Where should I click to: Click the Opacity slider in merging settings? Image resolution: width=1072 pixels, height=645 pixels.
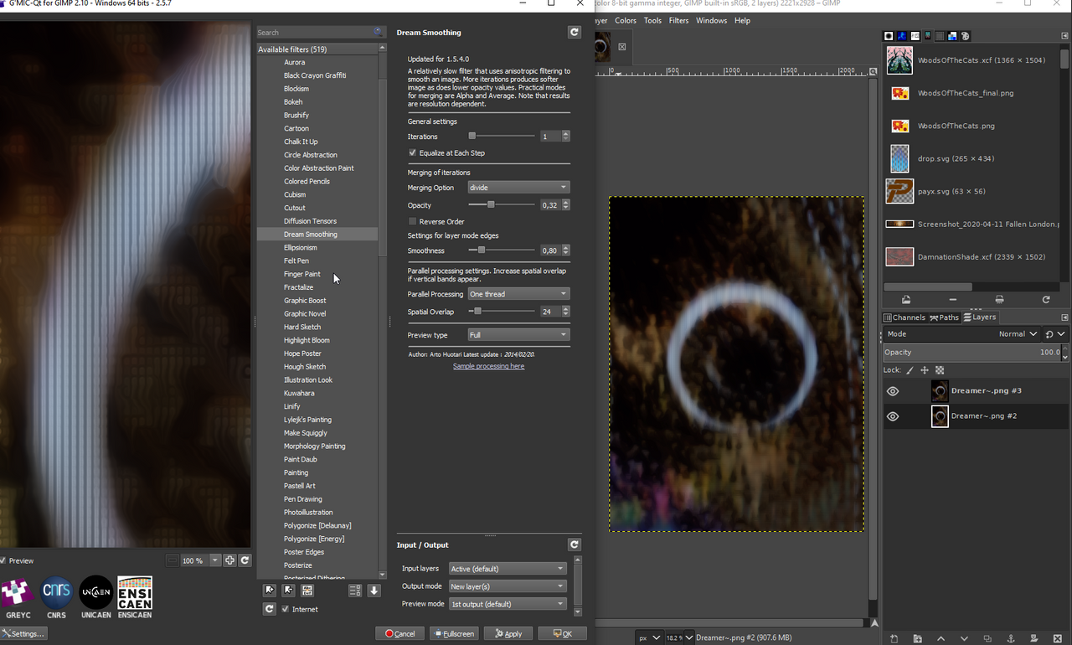pos(501,205)
